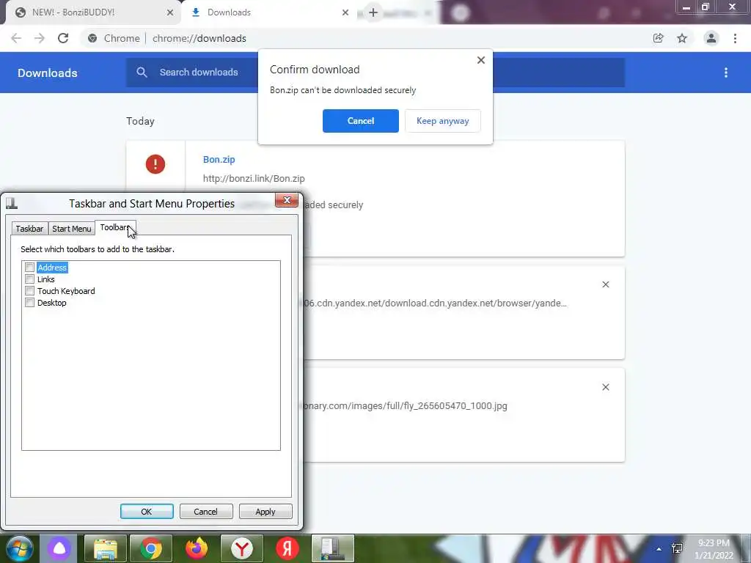The height and width of the screenshot is (563, 751).
Task: Open the Chrome profile avatar
Action: pos(711,38)
